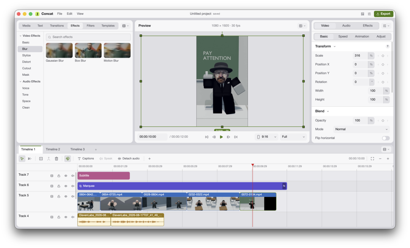Viewport: 410px width, 248px height.
Task: Click the split clip icon
Action: pos(41,159)
